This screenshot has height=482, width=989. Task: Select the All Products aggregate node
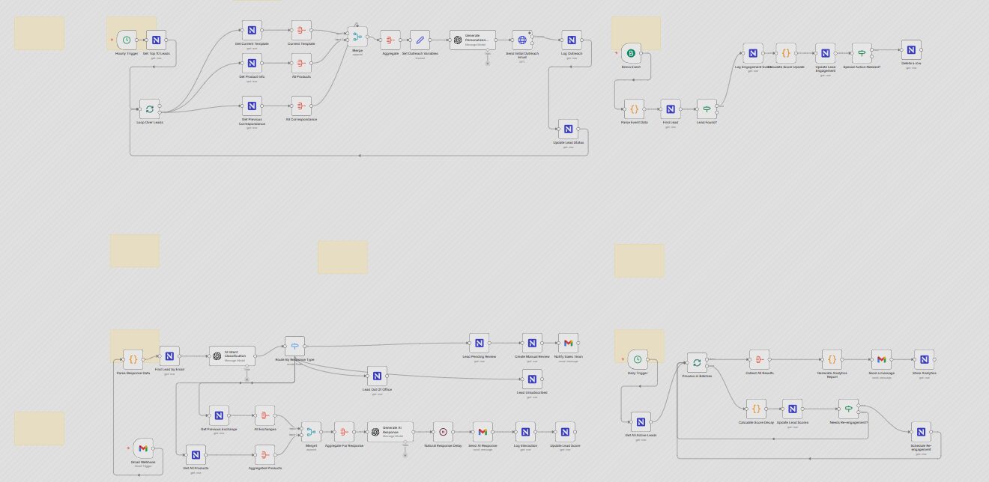(300, 64)
